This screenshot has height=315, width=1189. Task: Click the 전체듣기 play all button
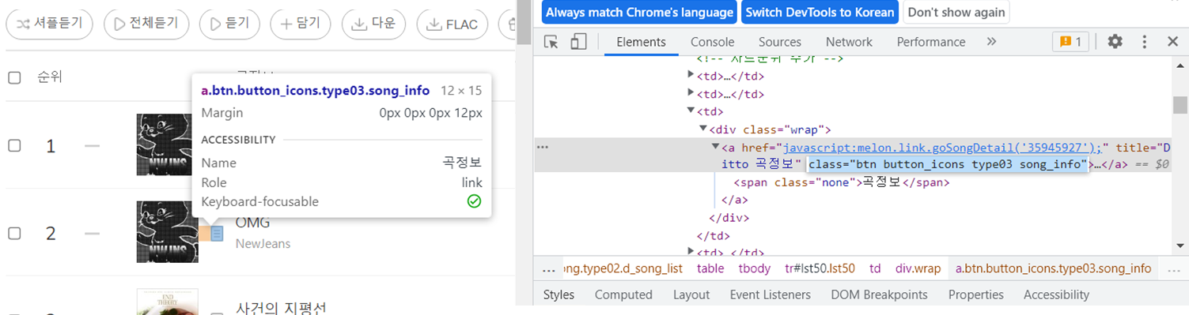tap(146, 24)
